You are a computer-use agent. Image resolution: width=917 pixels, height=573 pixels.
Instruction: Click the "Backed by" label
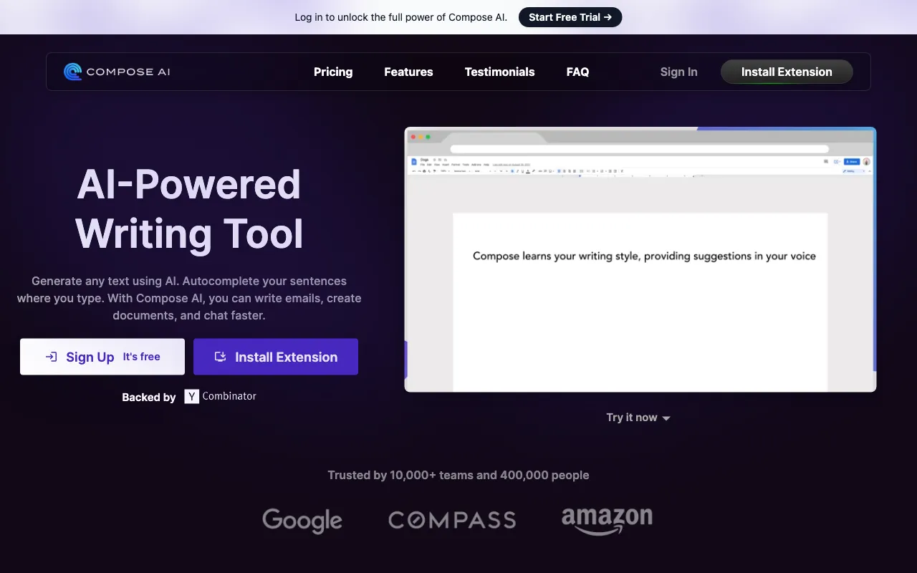pos(149,397)
